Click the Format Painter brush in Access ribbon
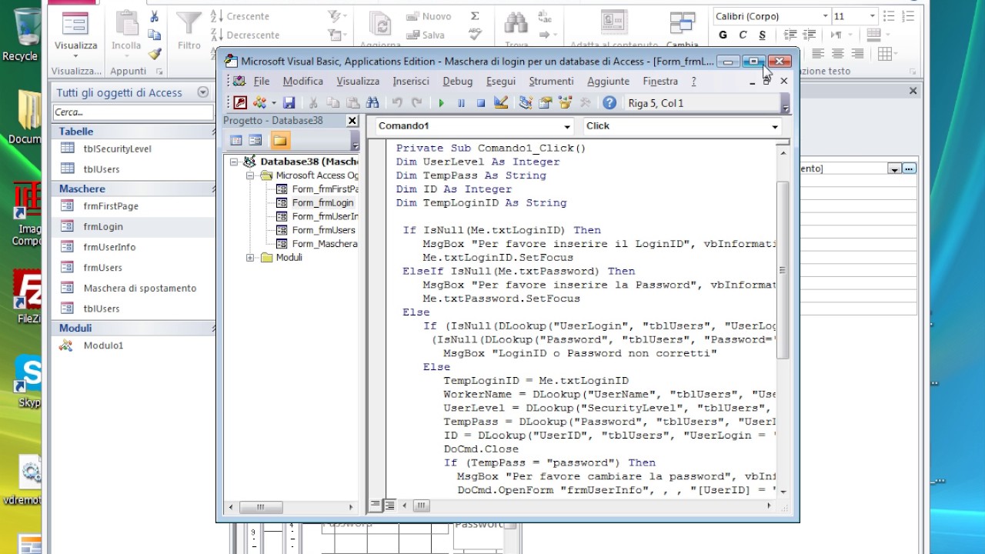 [x=155, y=54]
